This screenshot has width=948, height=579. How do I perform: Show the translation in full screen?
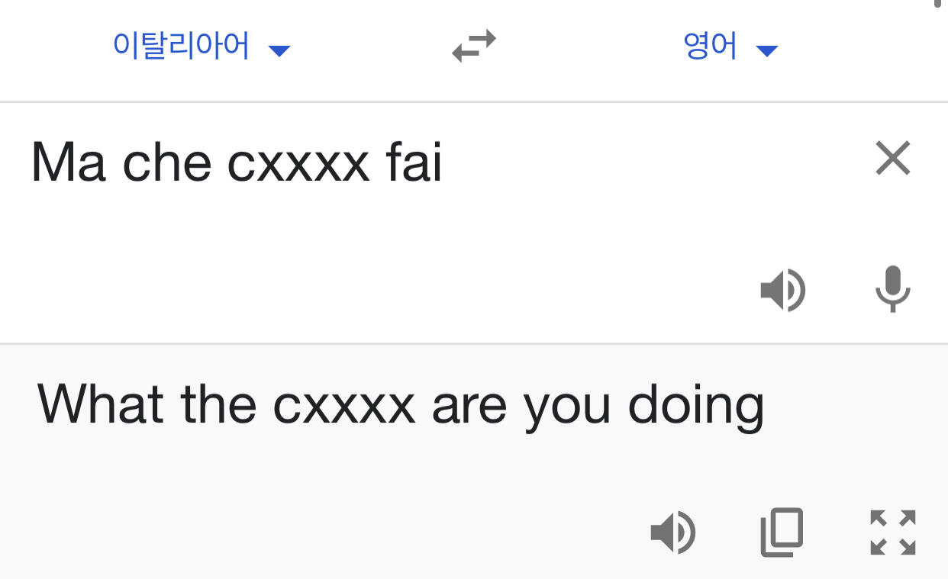coord(892,532)
